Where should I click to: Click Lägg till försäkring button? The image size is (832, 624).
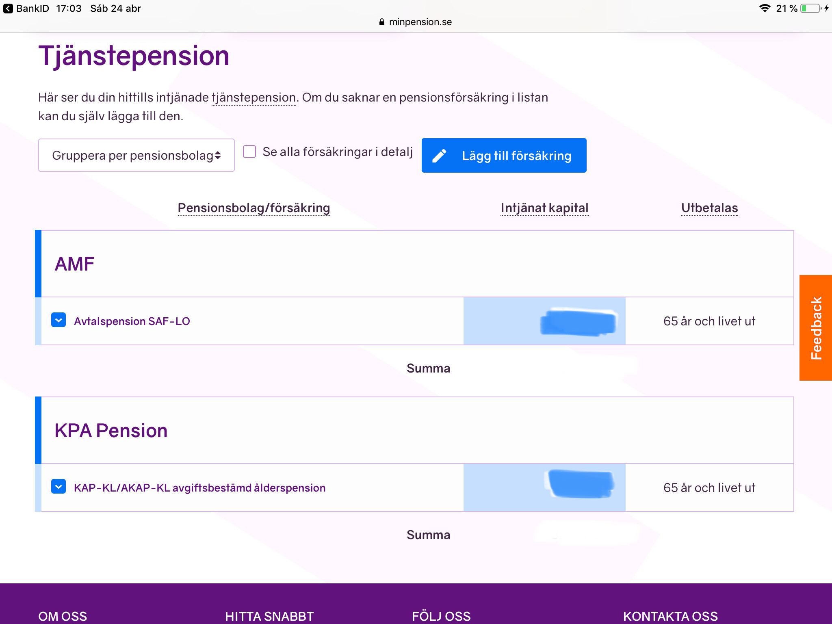(x=516, y=156)
